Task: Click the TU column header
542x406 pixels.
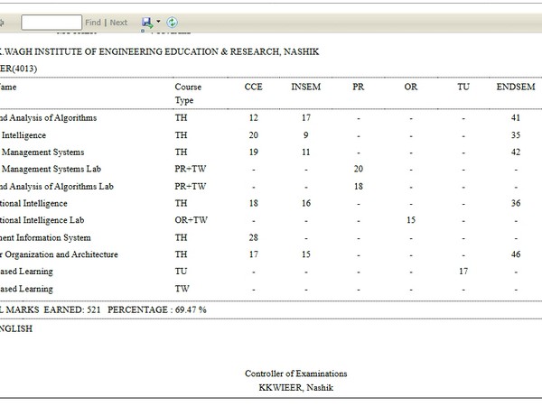Action: 463,87
